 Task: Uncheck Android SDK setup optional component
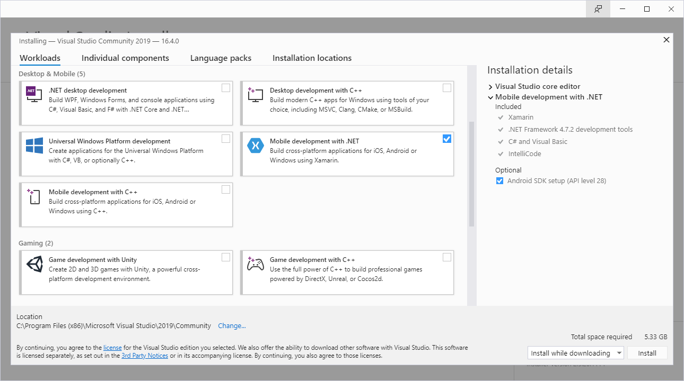pos(499,181)
